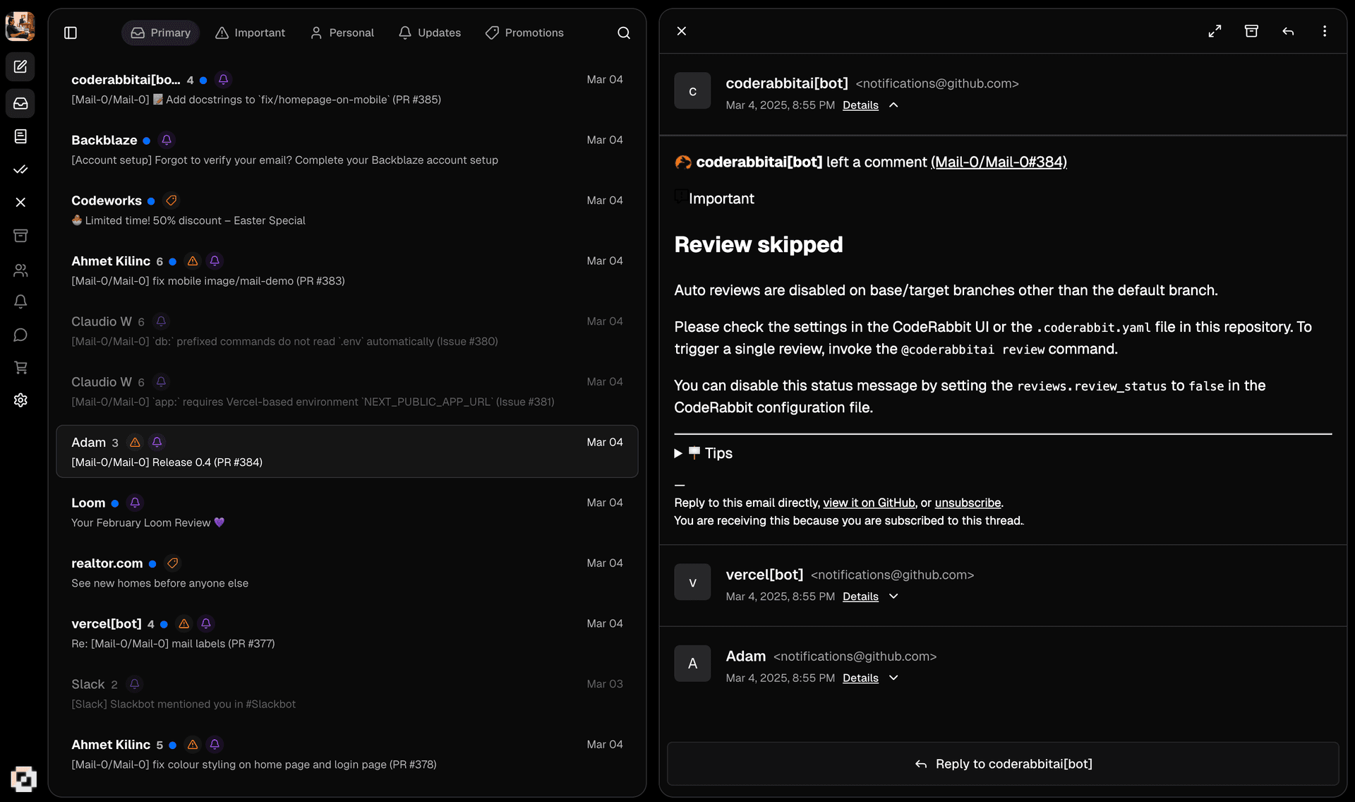The image size is (1355, 802).
Task: Toggle the sidebar panel icon
Action: pos(71,32)
